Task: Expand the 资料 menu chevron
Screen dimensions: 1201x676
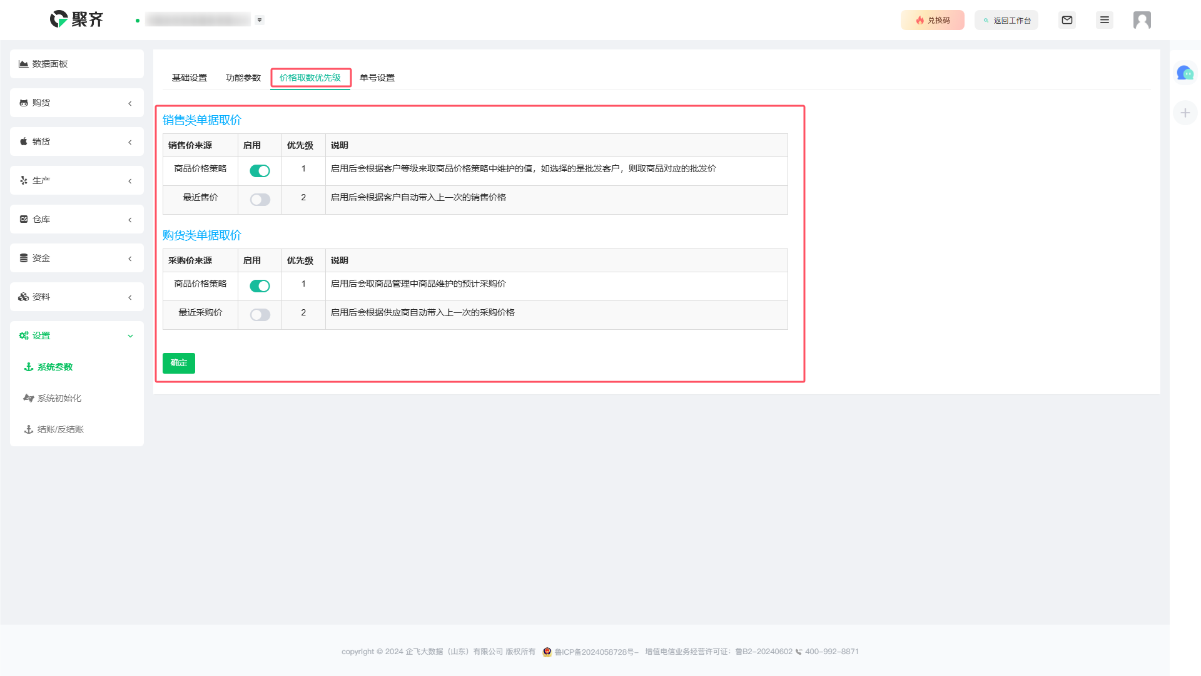Action: tap(130, 297)
